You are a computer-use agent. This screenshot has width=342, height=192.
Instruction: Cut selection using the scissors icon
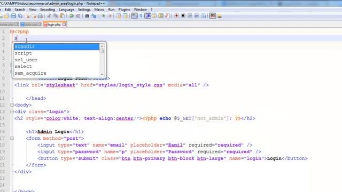(49, 15)
